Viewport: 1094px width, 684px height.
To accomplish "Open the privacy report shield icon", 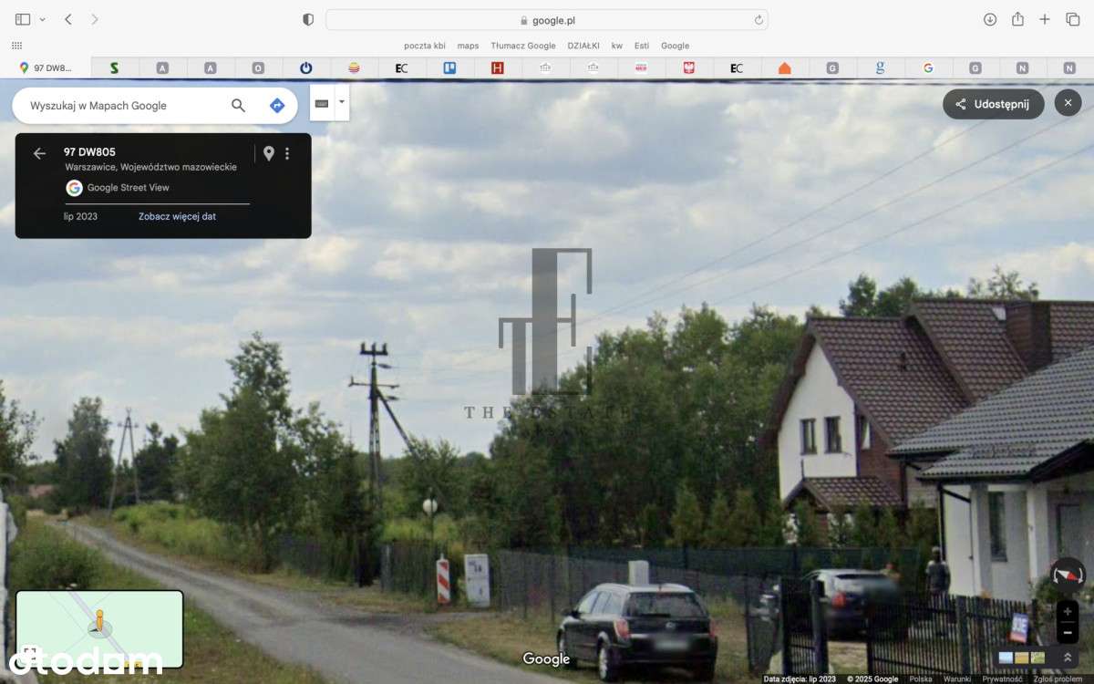I will (308, 19).
